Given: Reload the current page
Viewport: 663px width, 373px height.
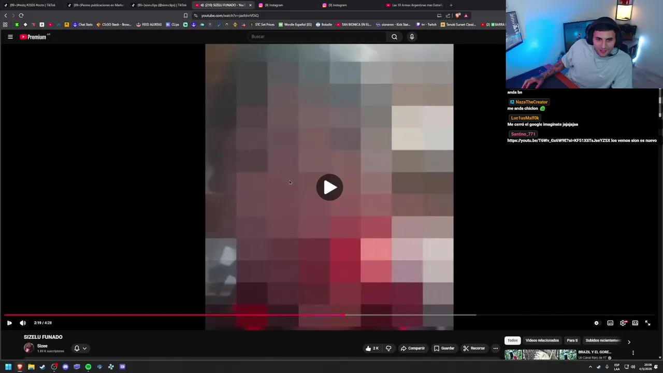Looking at the screenshot, I should coord(21,16).
